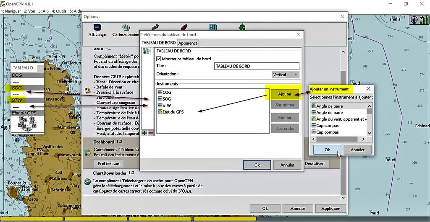The height and width of the screenshot is (222, 430).
Task: Click the instrument list scroll-right arrow
Action: pyautogui.click(x=363, y=139)
